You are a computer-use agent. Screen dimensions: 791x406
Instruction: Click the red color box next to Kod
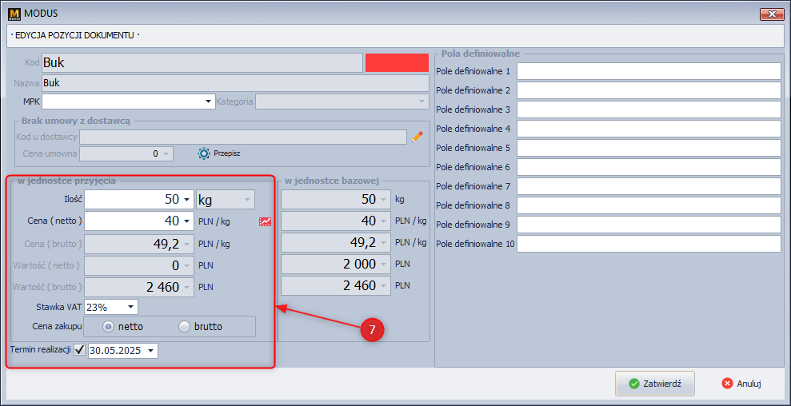397,63
